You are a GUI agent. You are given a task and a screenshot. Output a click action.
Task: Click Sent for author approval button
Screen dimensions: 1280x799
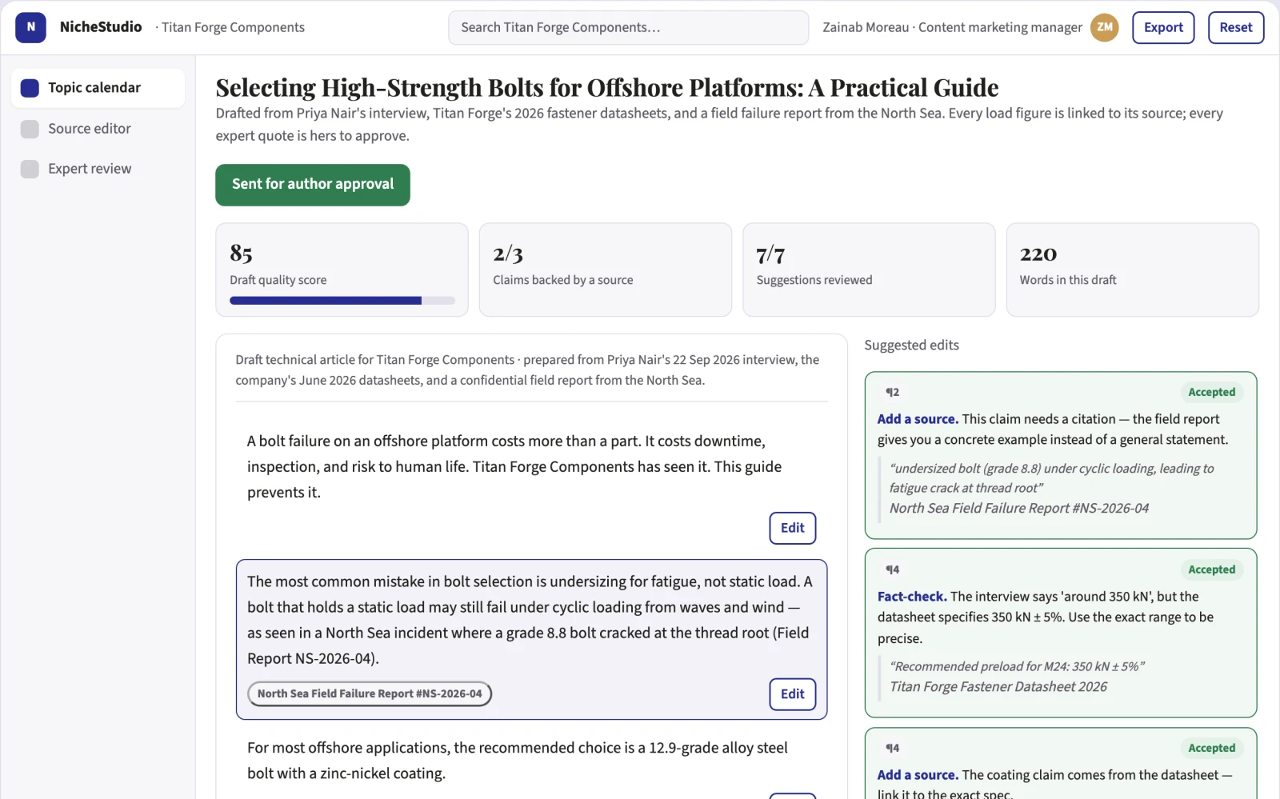tap(313, 185)
